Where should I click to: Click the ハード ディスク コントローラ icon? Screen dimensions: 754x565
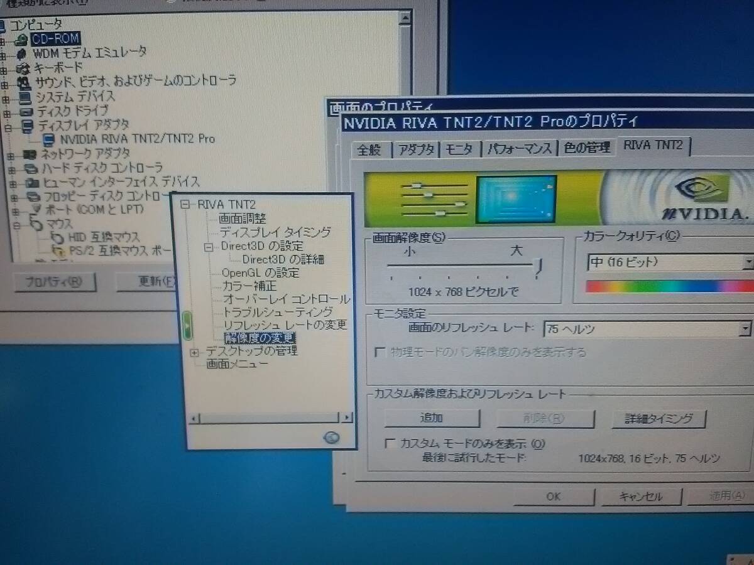tap(31, 168)
